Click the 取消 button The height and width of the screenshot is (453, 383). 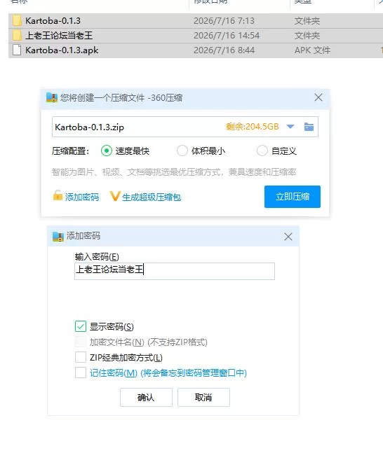203,397
